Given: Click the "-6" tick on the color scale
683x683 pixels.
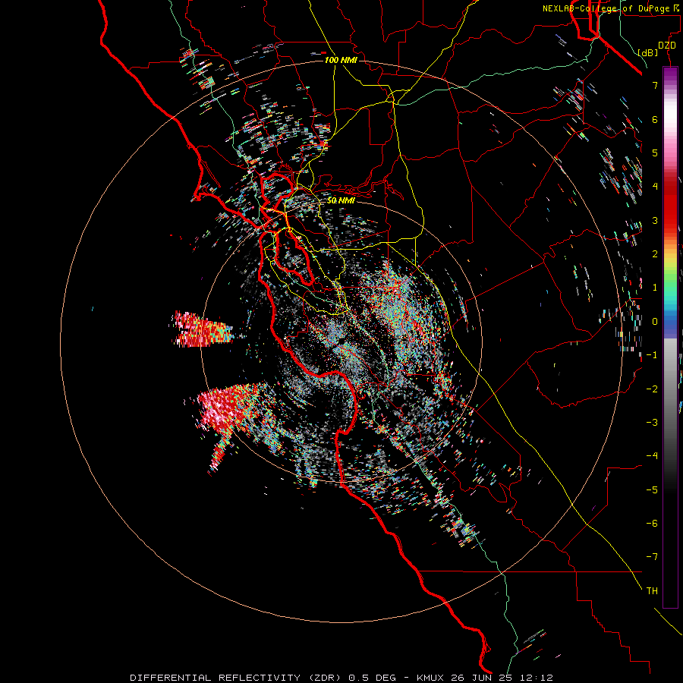Looking at the screenshot, I should pyautogui.click(x=652, y=523).
